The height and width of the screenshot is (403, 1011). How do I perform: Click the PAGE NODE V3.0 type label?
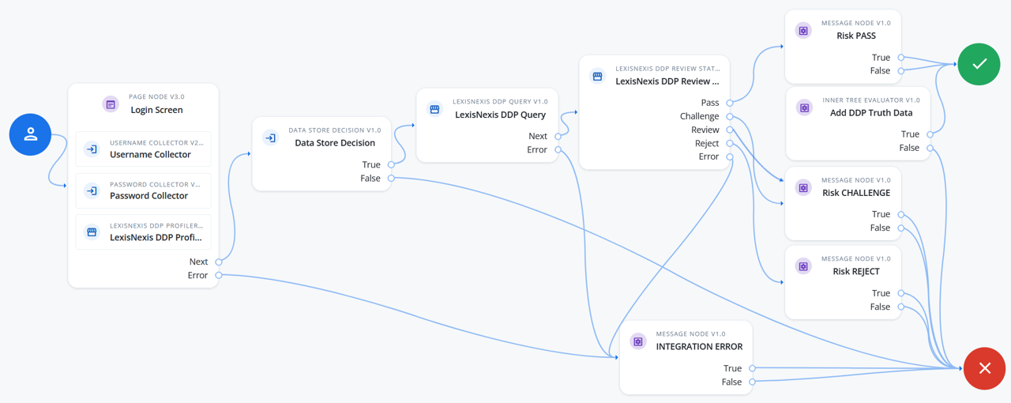(x=156, y=96)
